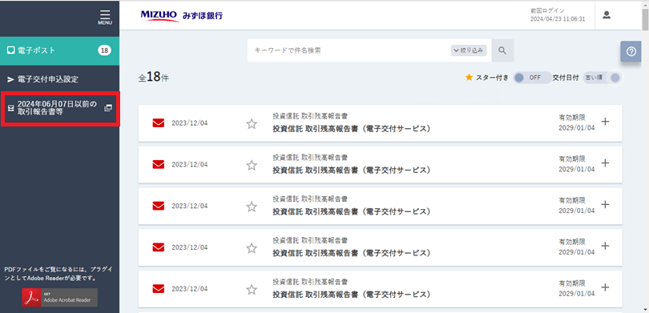The image size is (649, 313).
Task: Select 電子ポスト in the sidebar
Action: [x=59, y=50]
